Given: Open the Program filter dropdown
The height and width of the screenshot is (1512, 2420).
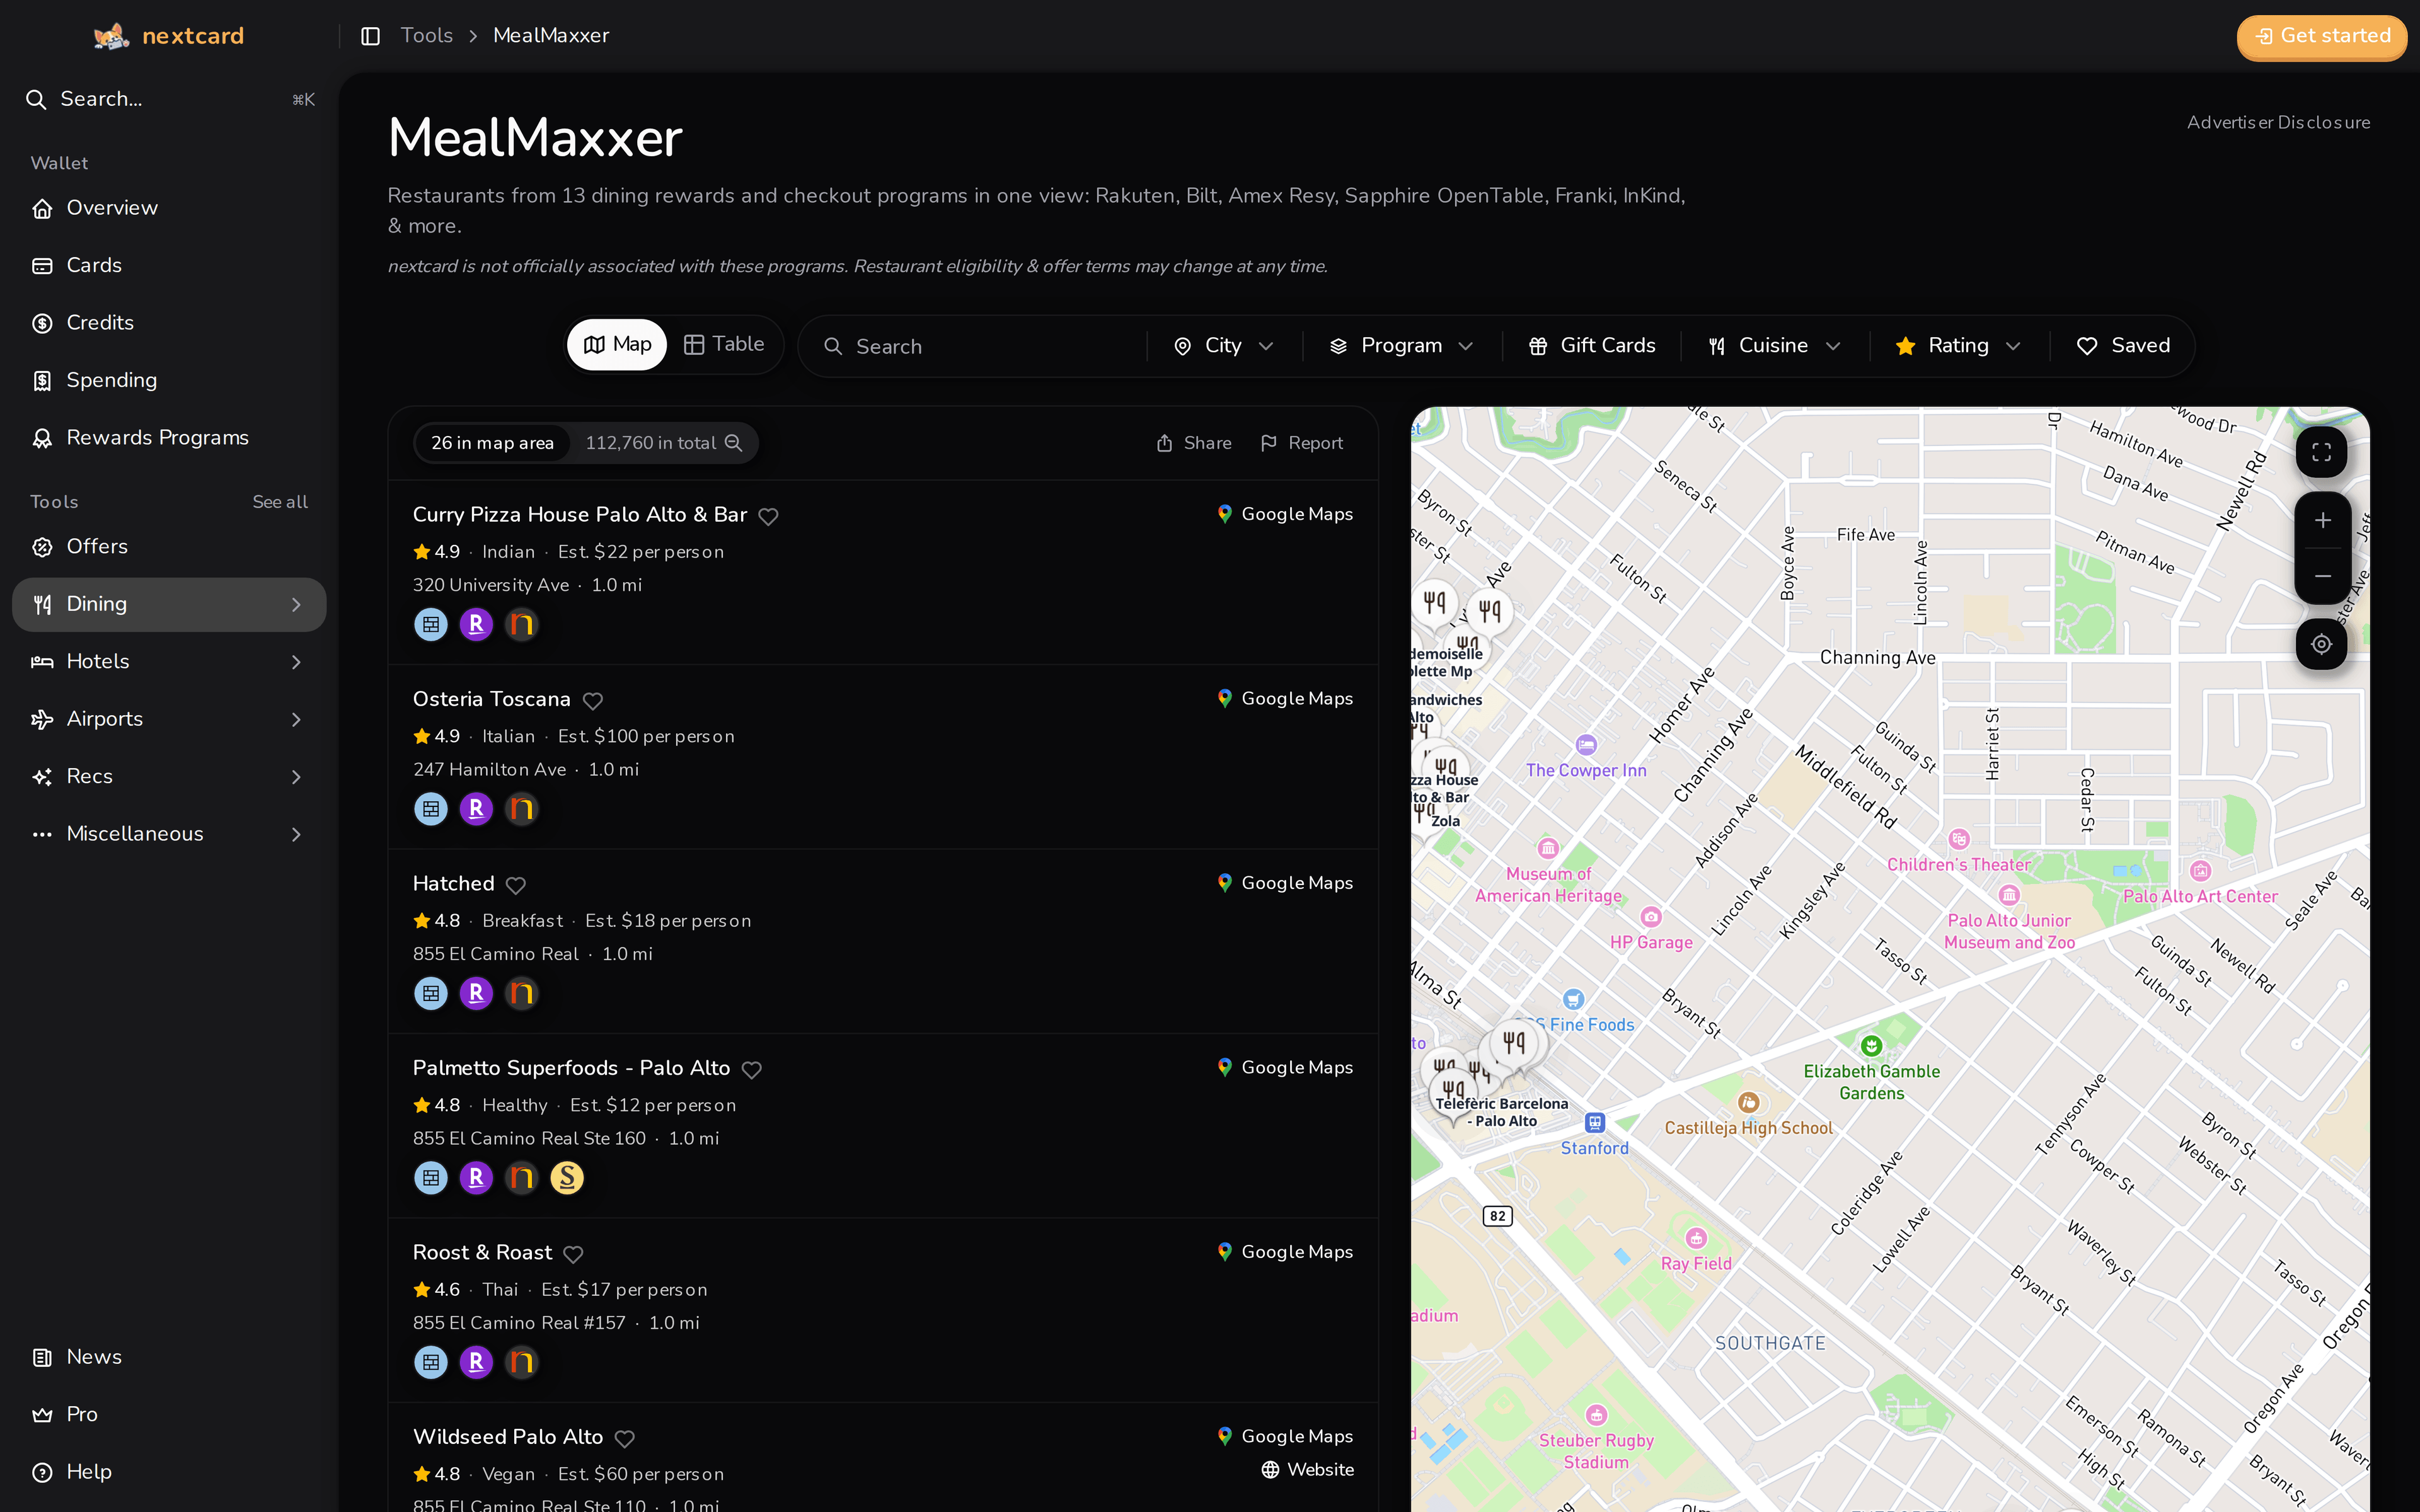Looking at the screenshot, I should pyautogui.click(x=1402, y=346).
